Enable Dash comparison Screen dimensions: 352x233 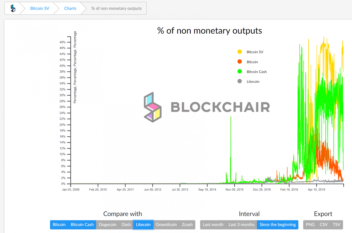pyautogui.click(x=126, y=225)
